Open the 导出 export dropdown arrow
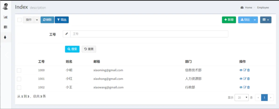Image resolution: width=279 pixels, height=109 pixels. coord(255,20)
